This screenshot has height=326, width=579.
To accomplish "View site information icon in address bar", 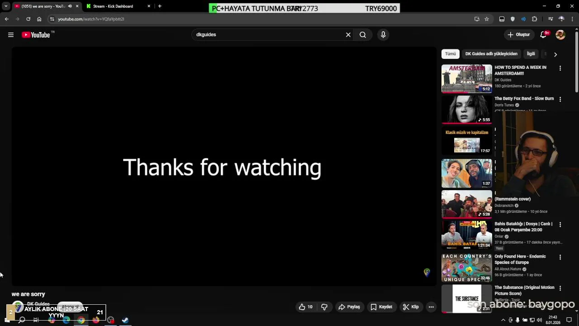I will click(x=52, y=19).
